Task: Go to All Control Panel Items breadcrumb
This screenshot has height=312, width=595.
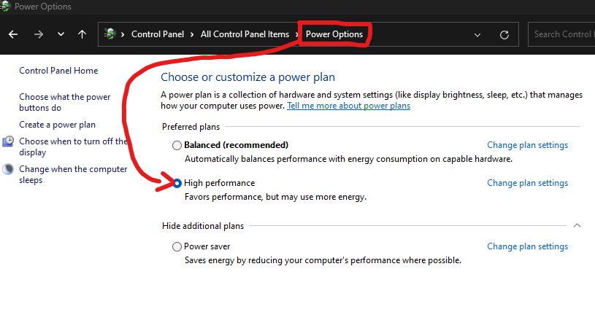Action: point(245,34)
